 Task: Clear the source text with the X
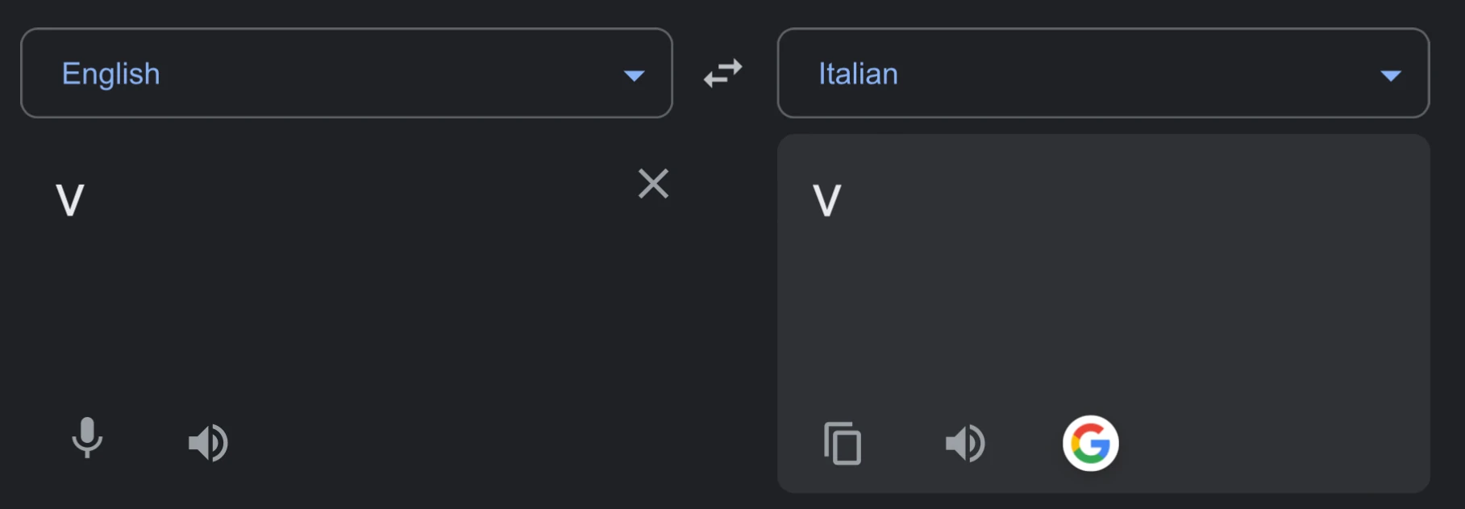tap(653, 184)
